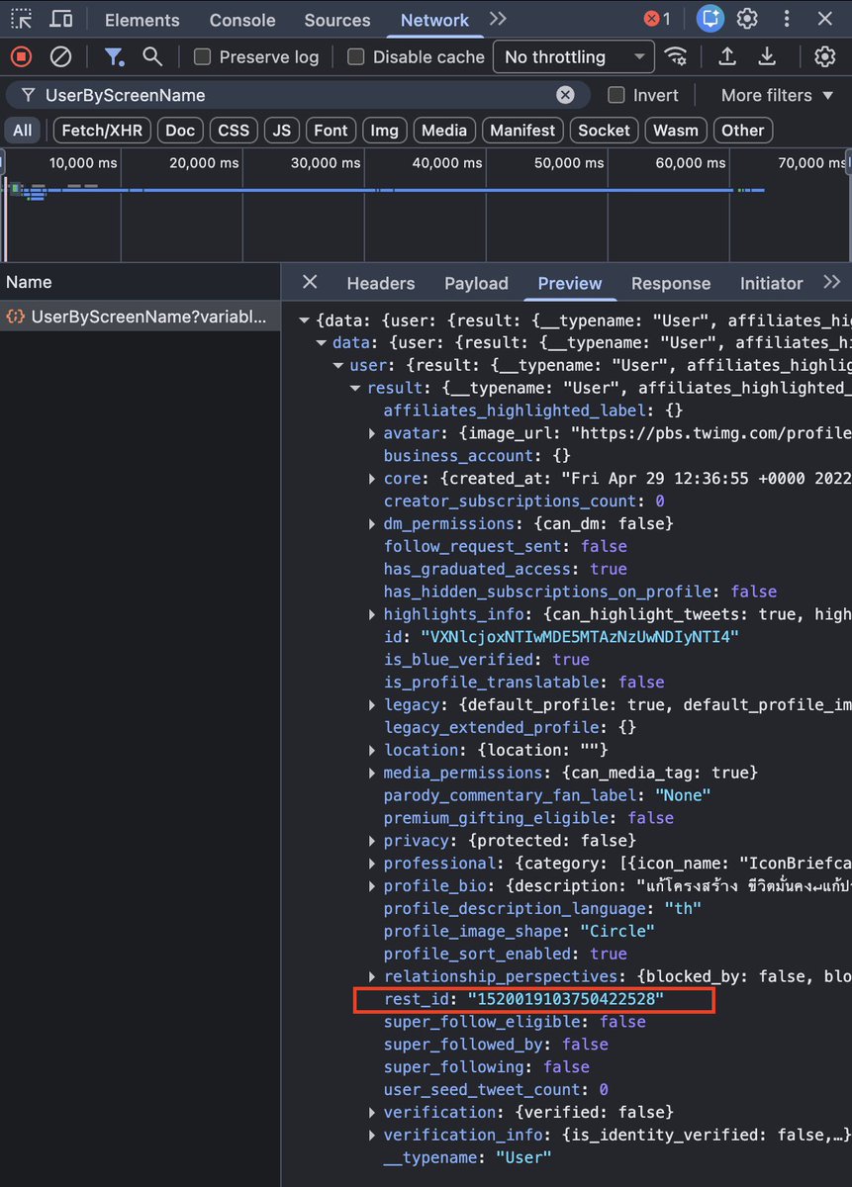This screenshot has width=852, height=1187.
Task: Open Network panel settings gear
Action: tap(825, 56)
